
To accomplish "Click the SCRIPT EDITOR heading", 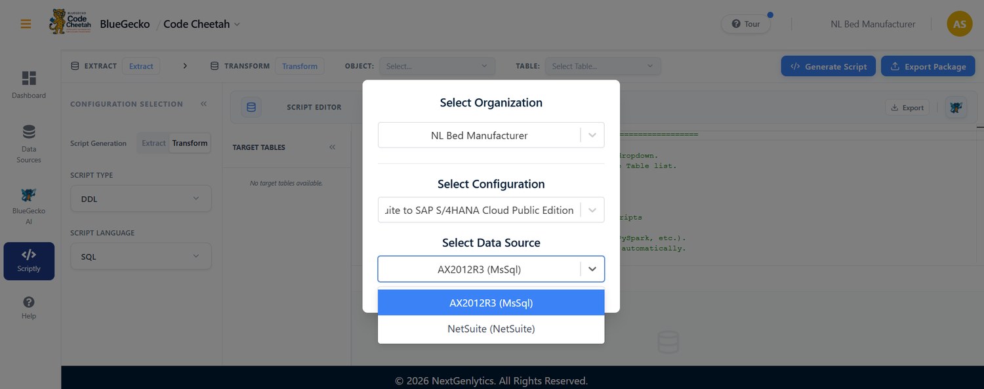I will click(x=314, y=108).
